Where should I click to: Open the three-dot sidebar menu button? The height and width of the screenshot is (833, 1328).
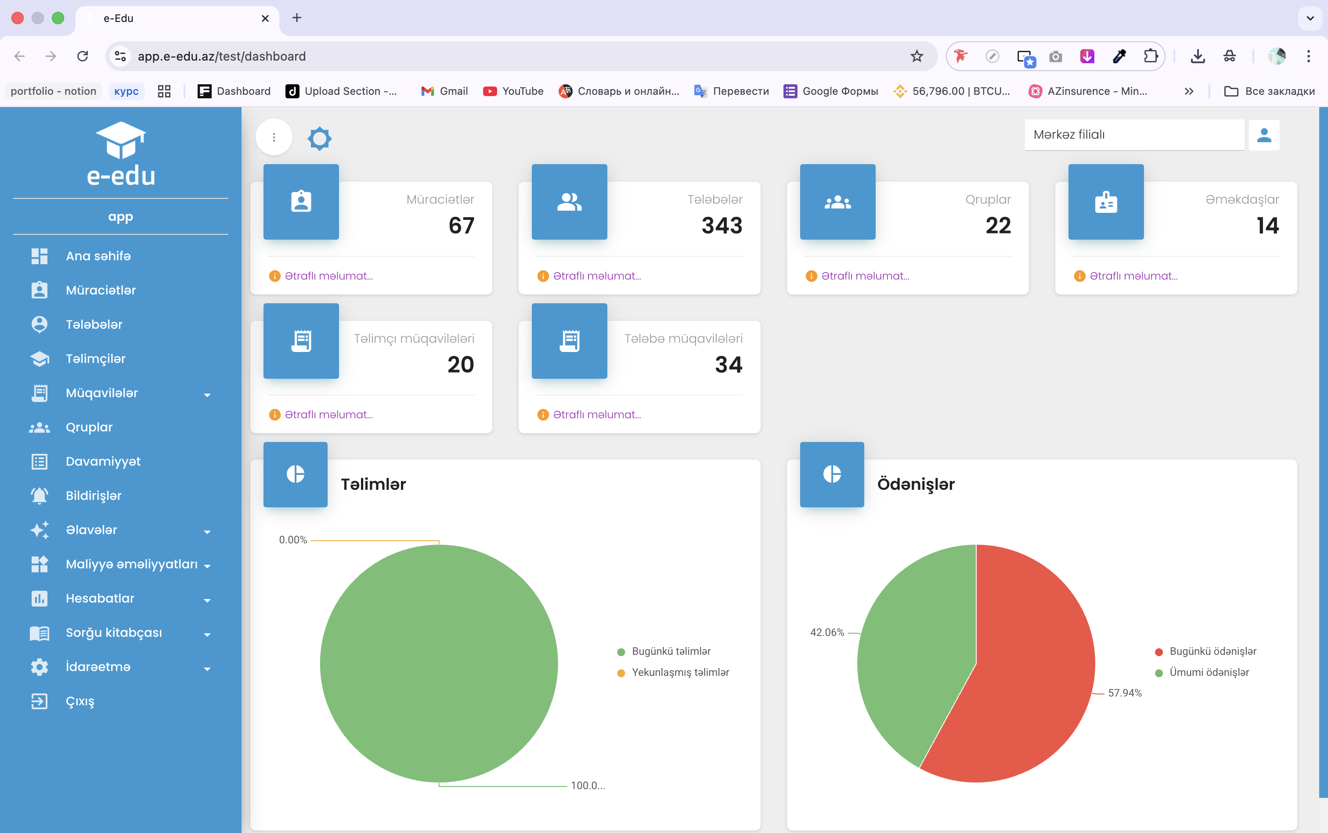(x=274, y=136)
